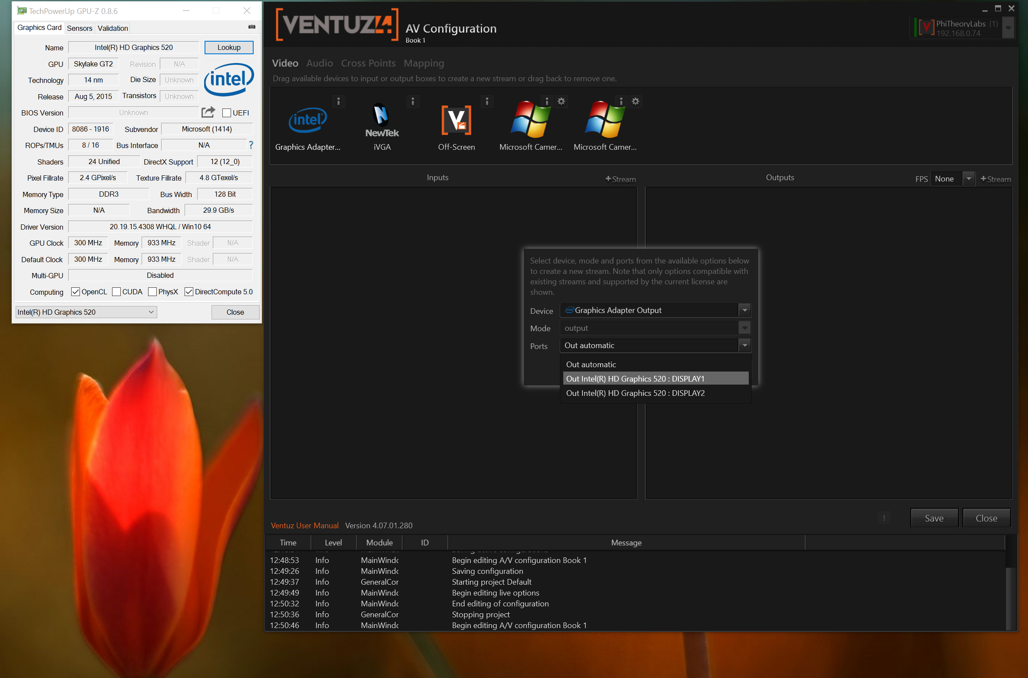This screenshot has width=1028, height=678.
Task: Toggle the CUDA checkbox
Action: (116, 292)
